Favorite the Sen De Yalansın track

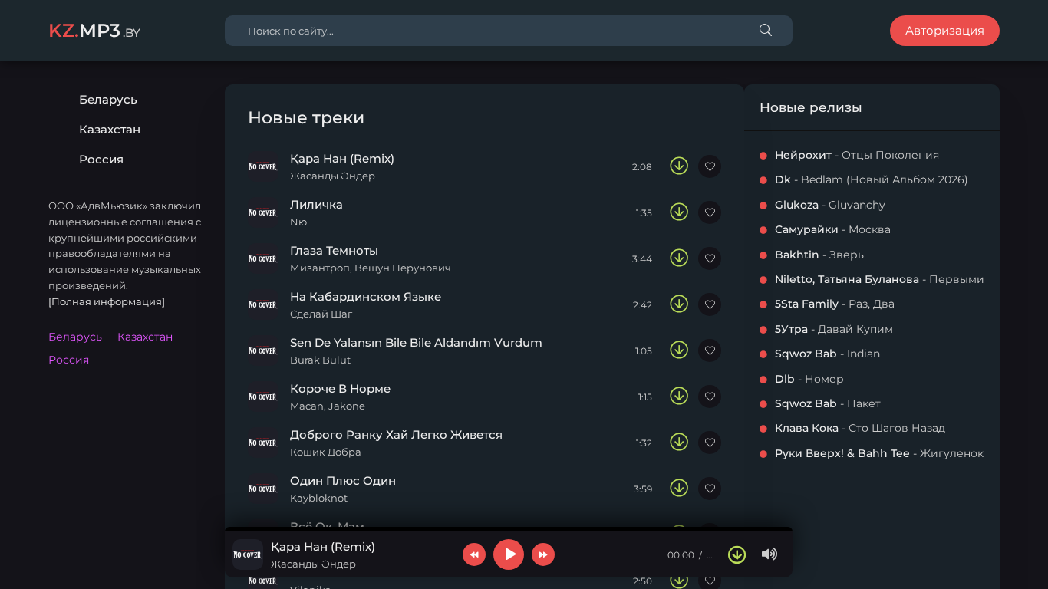710,350
